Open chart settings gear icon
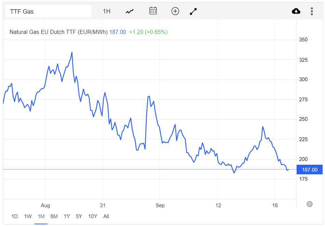325x226 pixels. pyautogui.click(x=310, y=204)
